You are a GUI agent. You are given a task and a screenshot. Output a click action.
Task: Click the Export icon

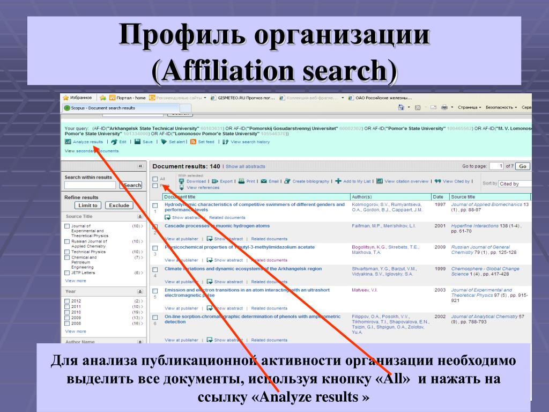(x=215, y=181)
